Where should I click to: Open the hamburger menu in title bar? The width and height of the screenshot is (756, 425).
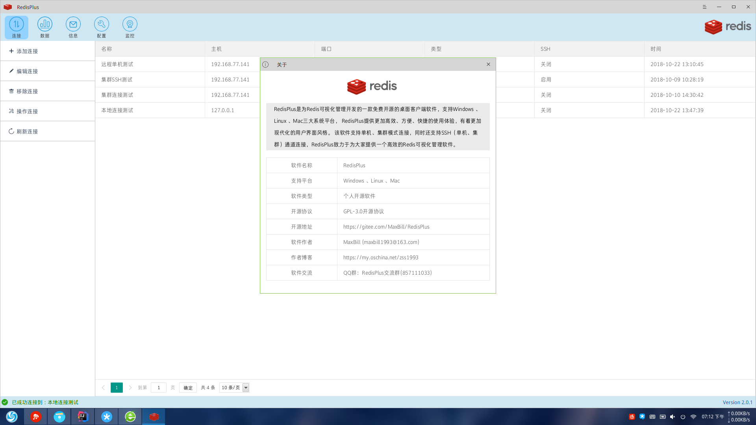point(704,7)
